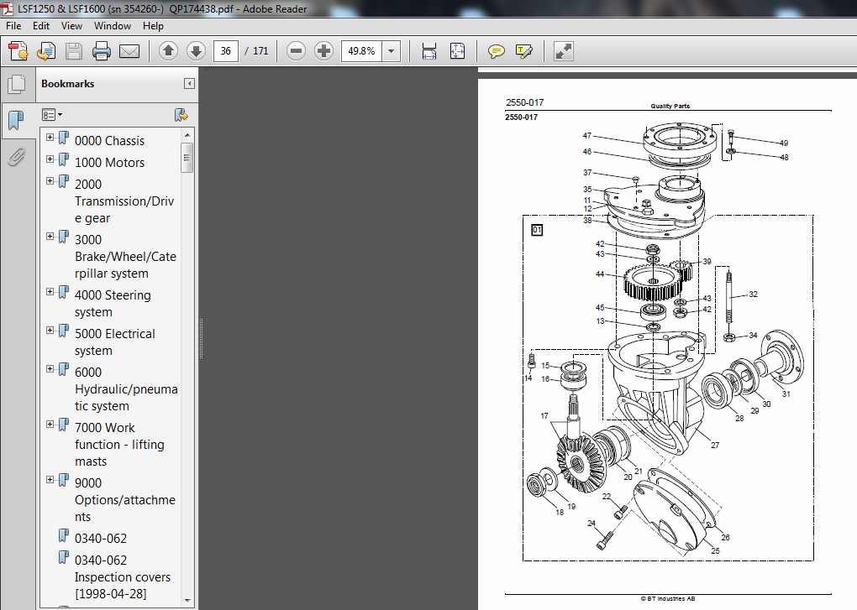Expand the 1000 Motors bookmark

click(x=50, y=159)
